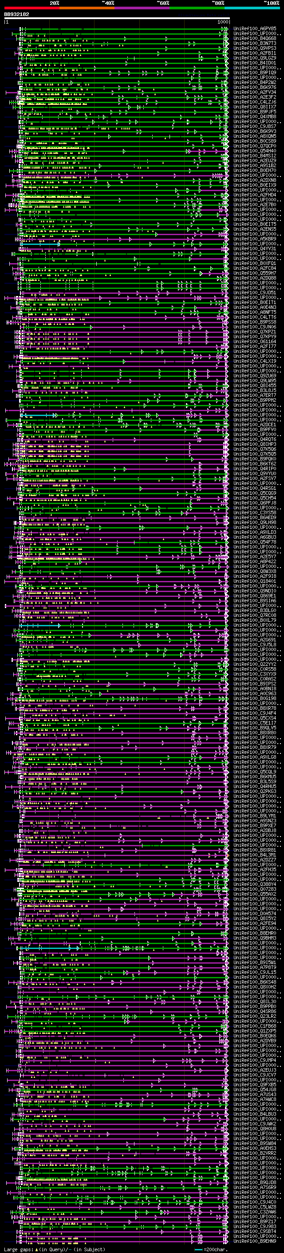Select hit label UniRef100_B6K976
Image resolution: width=284 pixels, height=1253 pixels.
pos(255,87)
